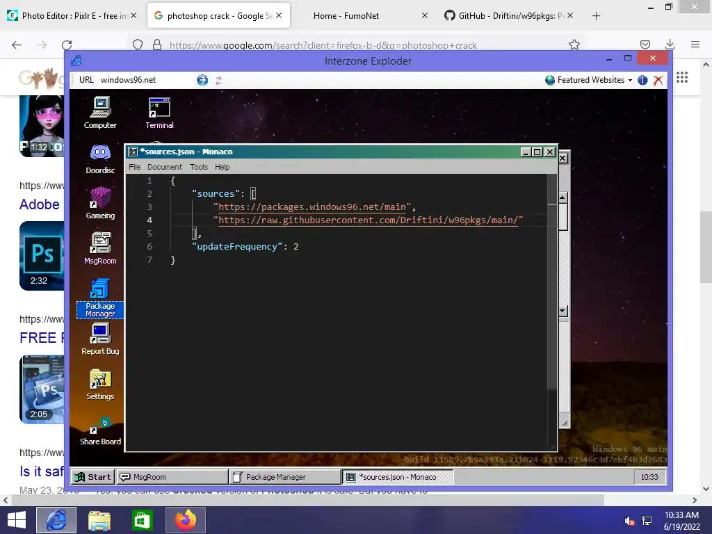The height and width of the screenshot is (534, 712).
Task: Switch to the GitHub Driftini/w96pkgs tab
Action: click(x=508, y=15)
